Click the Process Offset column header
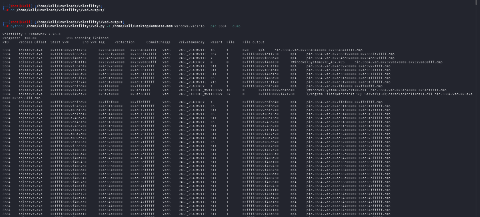Screen dimensions: 480x217 (x=32, y=42)
